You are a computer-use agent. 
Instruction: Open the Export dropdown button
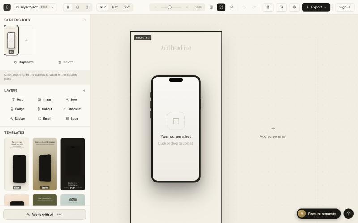316,7
